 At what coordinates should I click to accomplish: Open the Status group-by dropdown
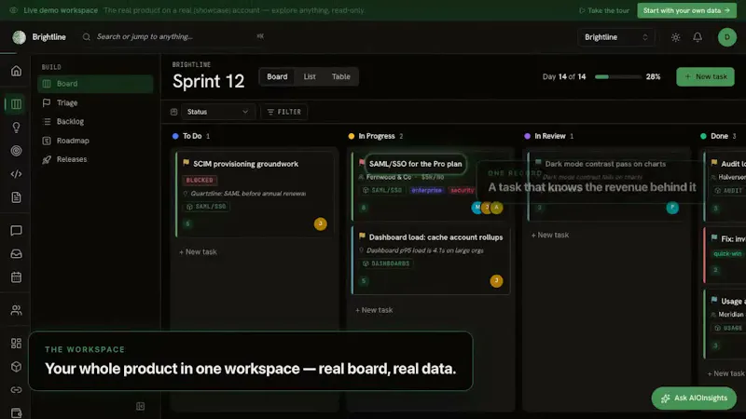tap(218, 112)
